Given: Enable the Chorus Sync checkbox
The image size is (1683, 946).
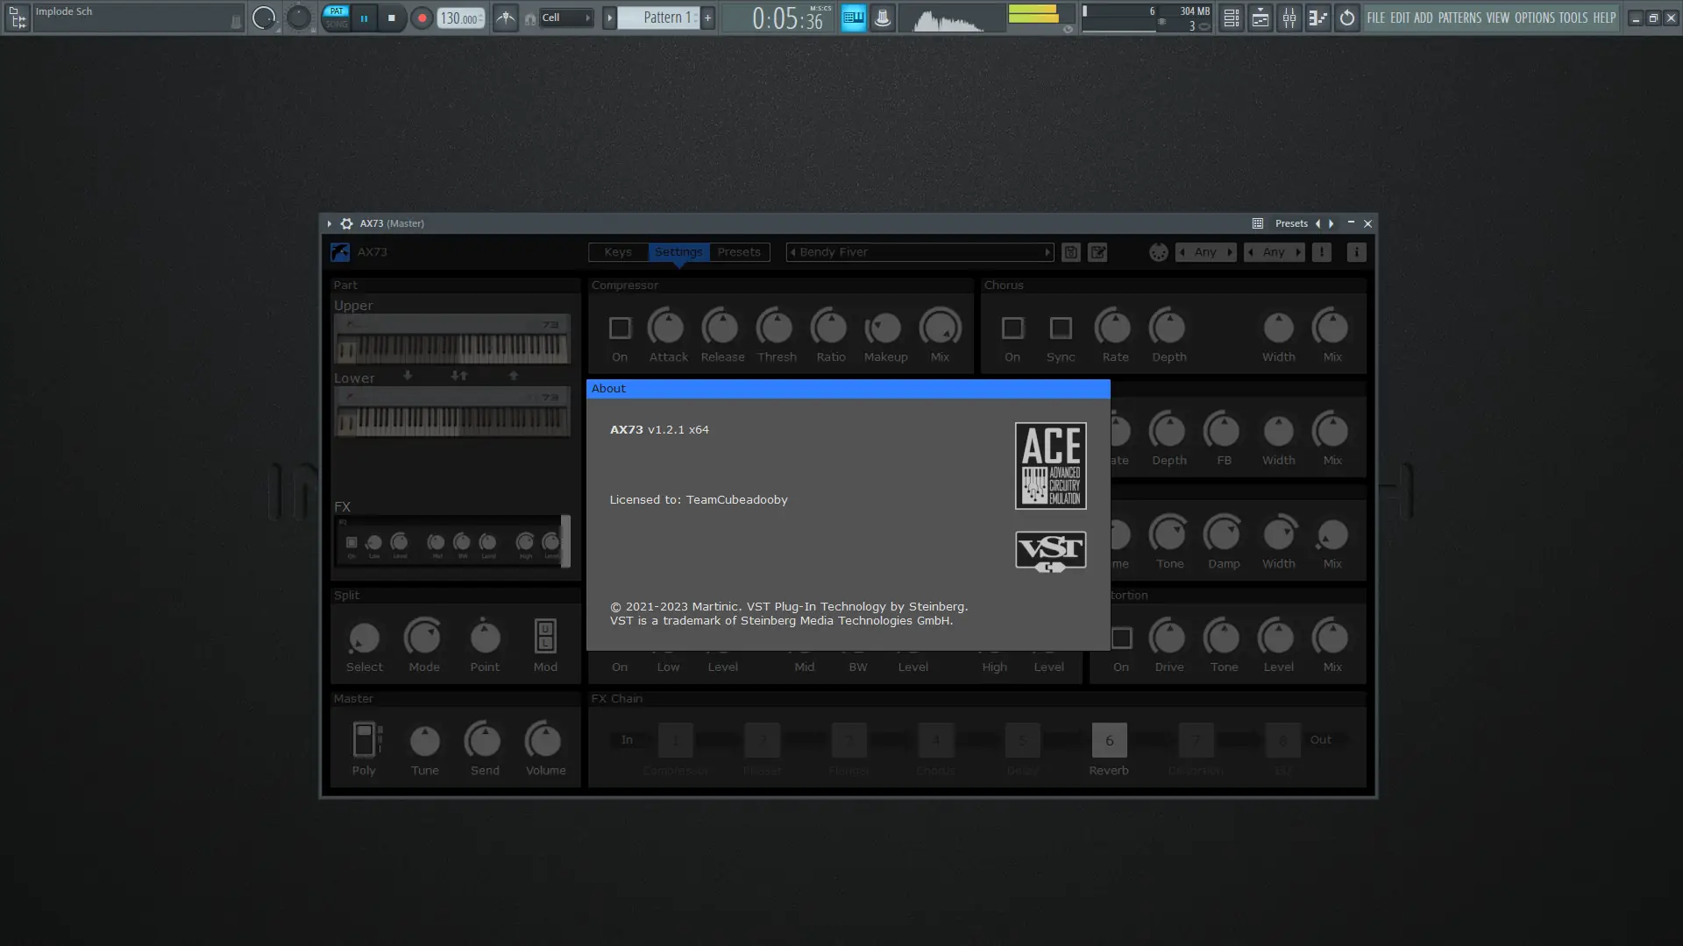Looking at the screenshot, I should (1061, 328).
